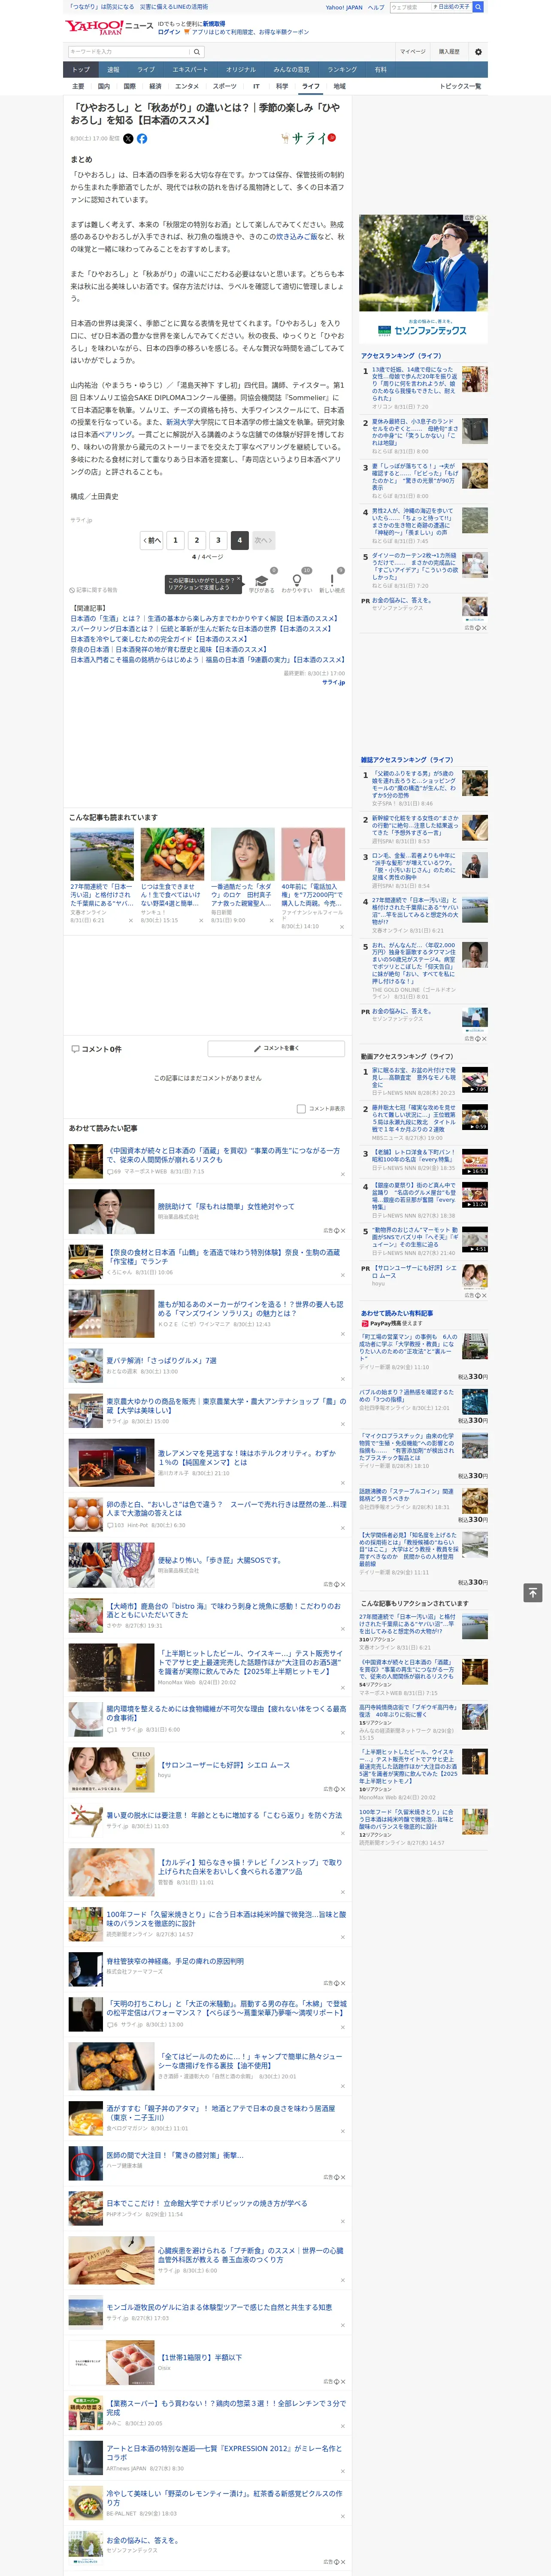
Task: Select the スポーツ category tab
Action: coord(225,86)
